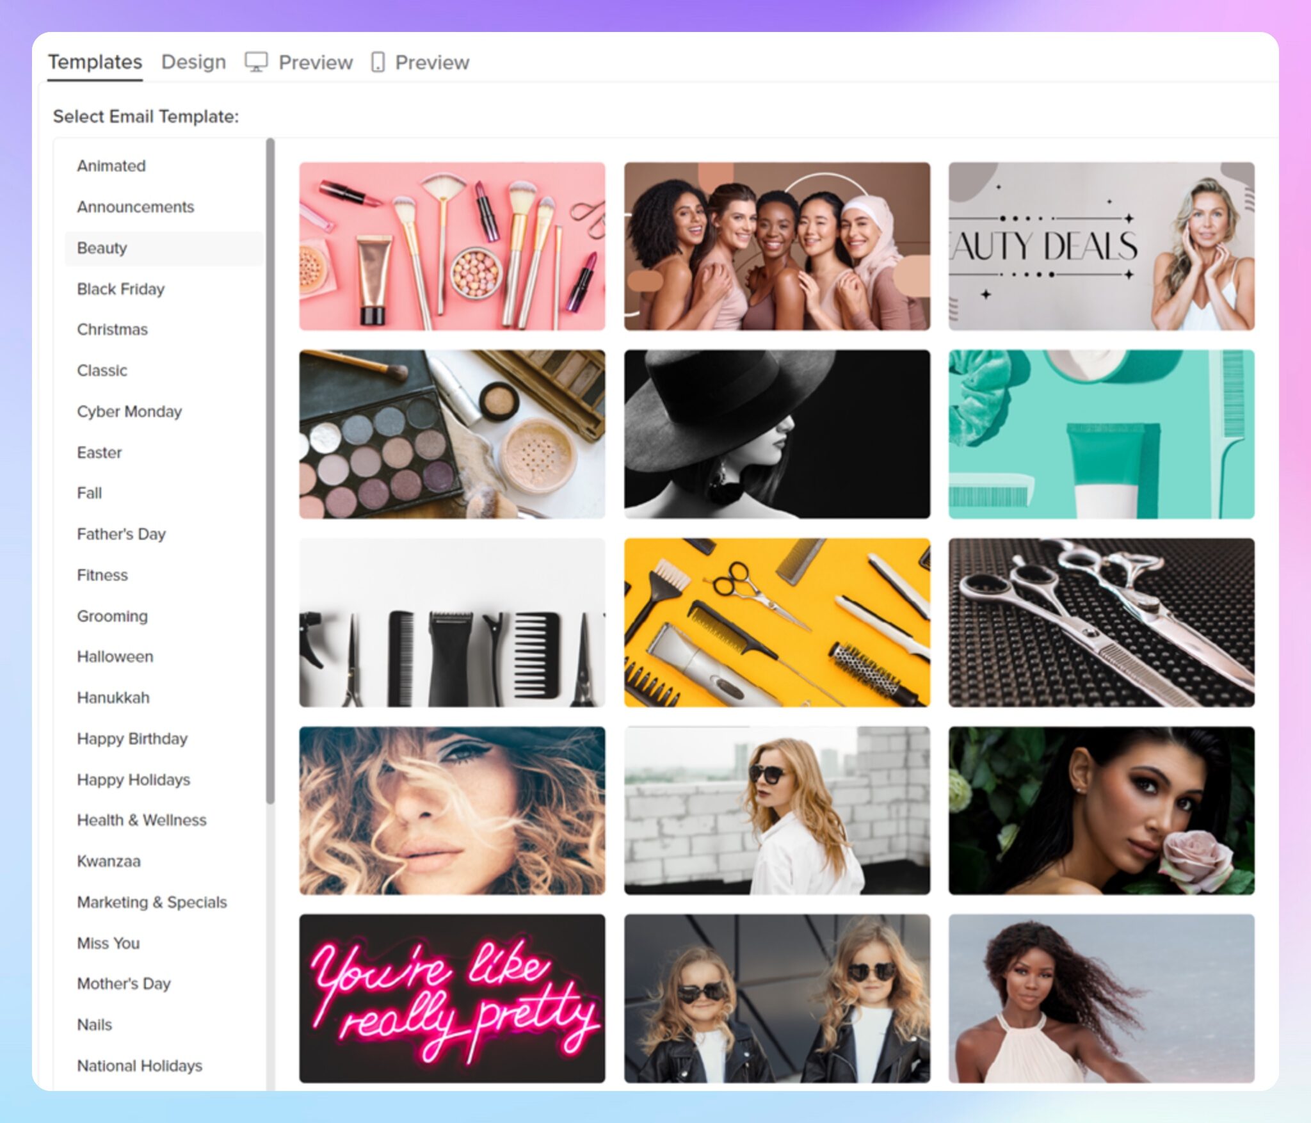Open the mobile Preview tab
Image resolution: width=1311 pixels, height=1123 pixels.
pos(420,62)
